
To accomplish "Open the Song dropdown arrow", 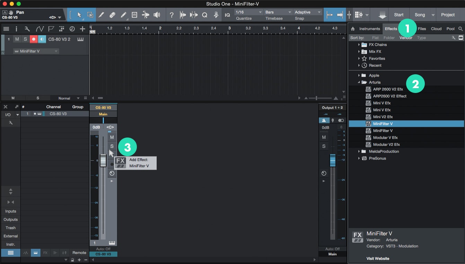I will click(x=433, y=15).
